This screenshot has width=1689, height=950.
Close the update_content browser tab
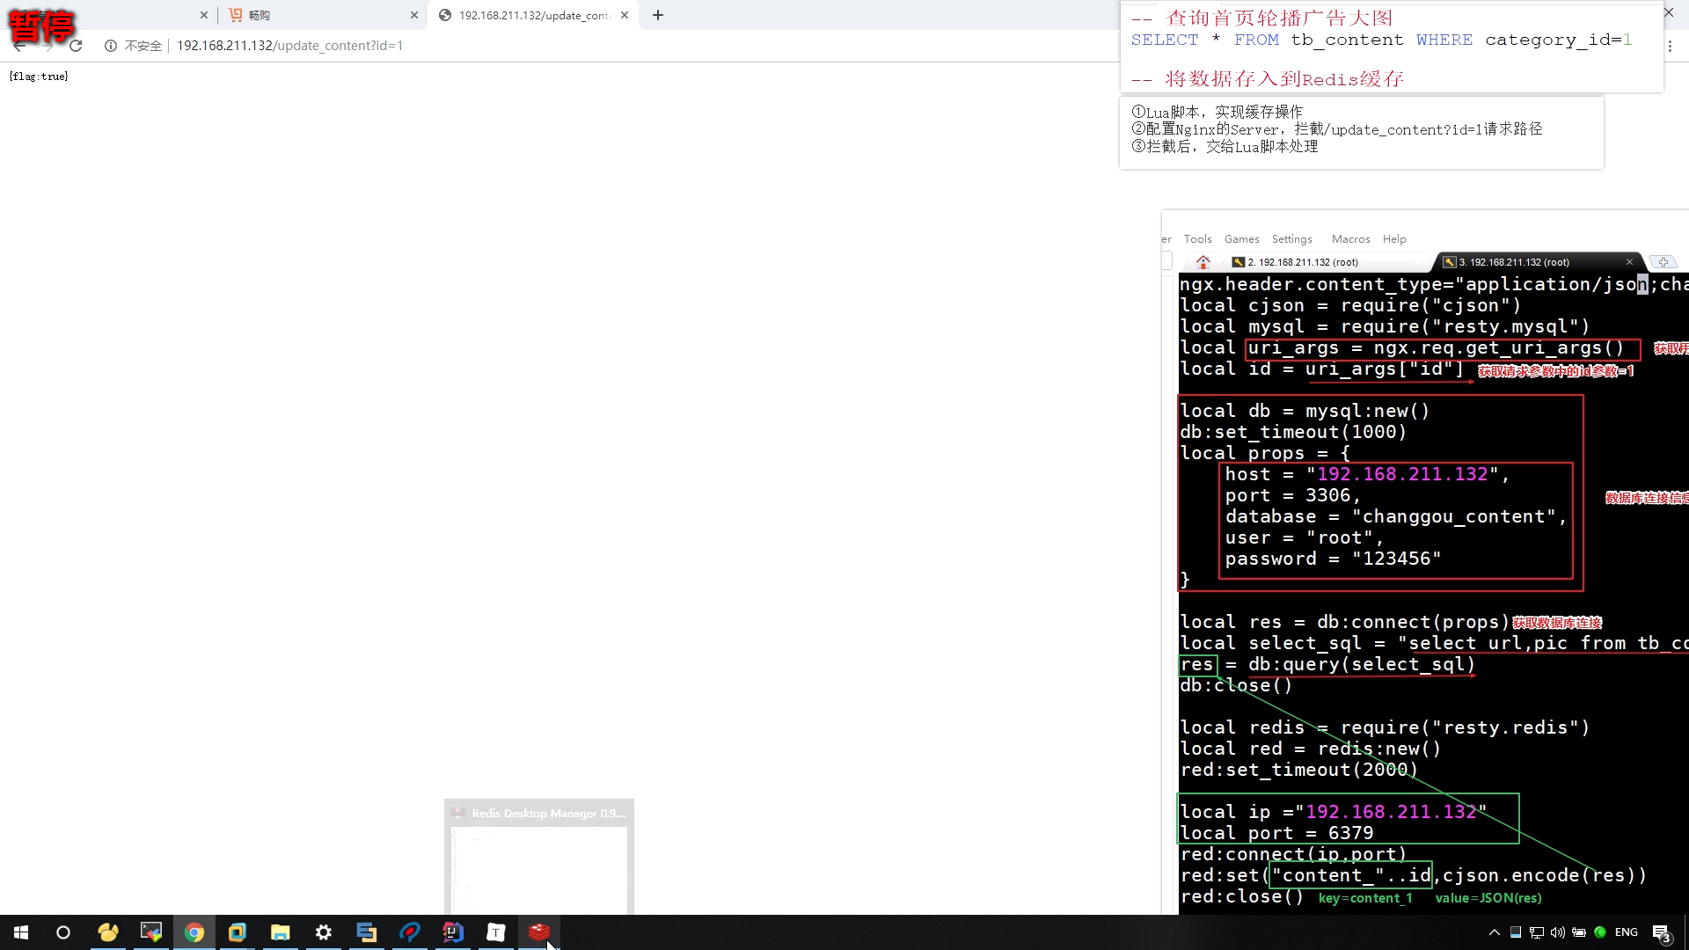pyautogui.click(x=625, y=15)
